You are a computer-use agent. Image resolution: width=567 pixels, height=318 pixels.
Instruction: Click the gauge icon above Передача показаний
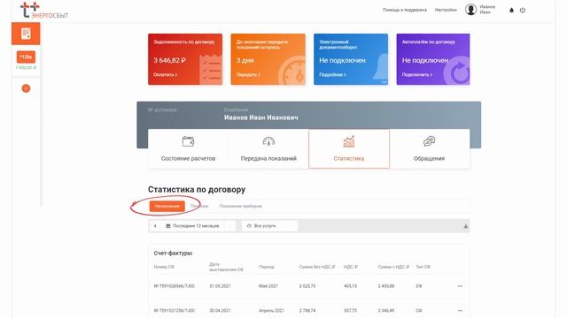268,141
